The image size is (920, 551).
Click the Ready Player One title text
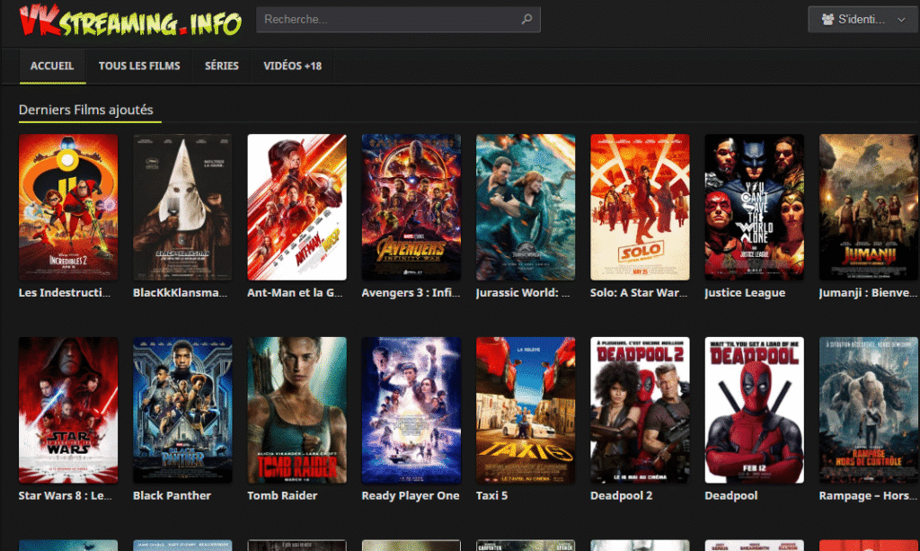411,495
